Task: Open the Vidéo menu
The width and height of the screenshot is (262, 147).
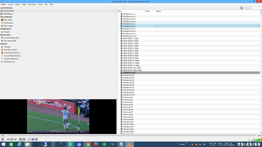Action: tap(24, 5)
